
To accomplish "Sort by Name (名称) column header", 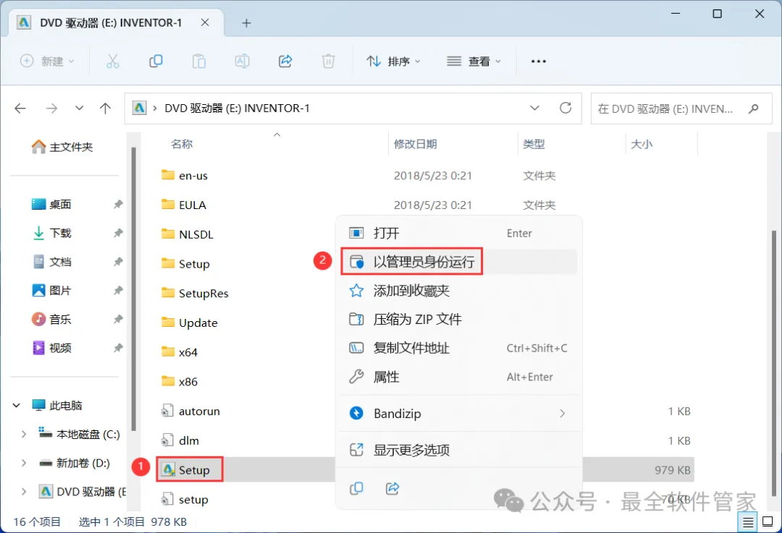I will coord(182,145).
